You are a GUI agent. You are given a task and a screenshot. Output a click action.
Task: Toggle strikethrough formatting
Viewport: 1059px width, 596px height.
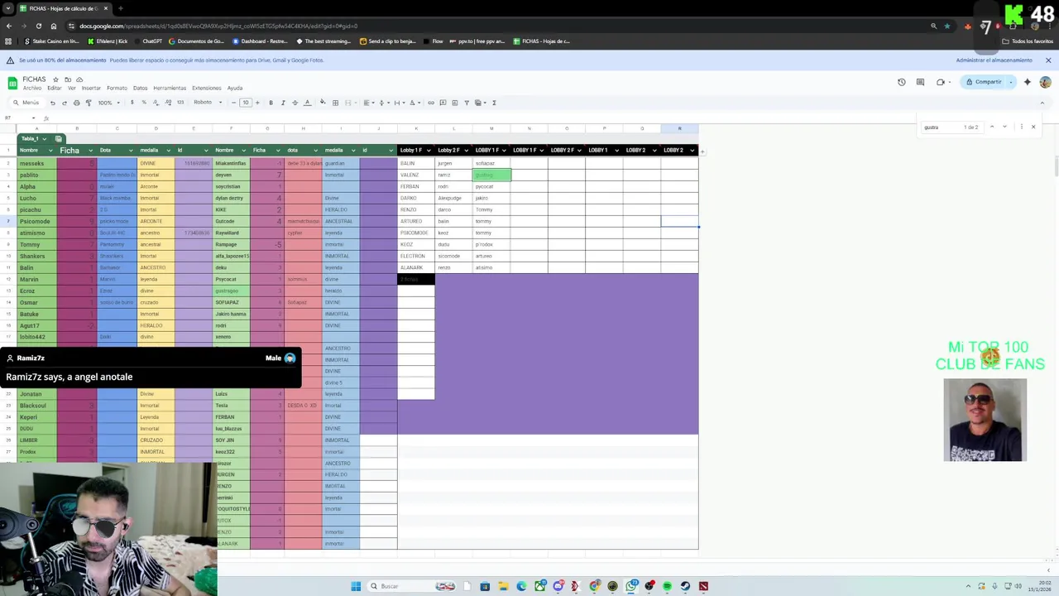pos(295,103)
